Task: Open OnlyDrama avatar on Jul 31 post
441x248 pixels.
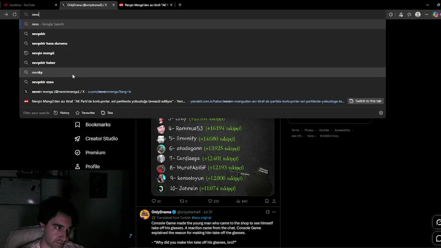Action: 145,214
